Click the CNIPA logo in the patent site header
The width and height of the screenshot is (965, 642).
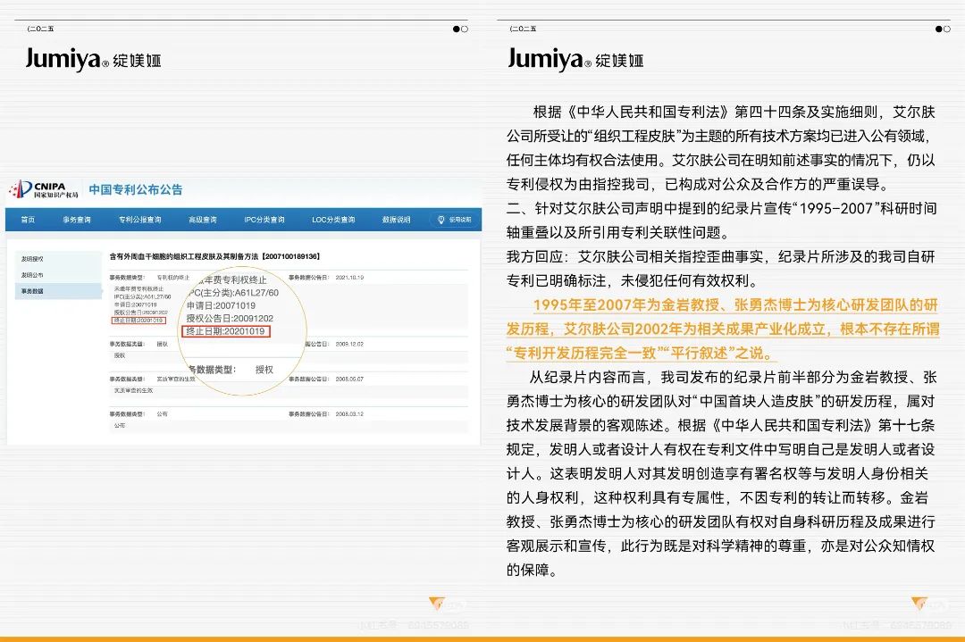45,189
